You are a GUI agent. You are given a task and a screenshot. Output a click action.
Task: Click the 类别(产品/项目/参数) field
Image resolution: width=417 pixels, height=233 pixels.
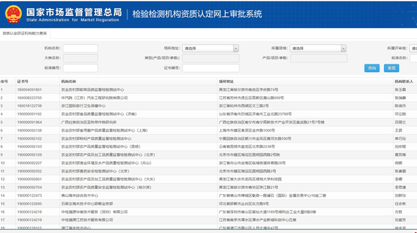[211, 58]
